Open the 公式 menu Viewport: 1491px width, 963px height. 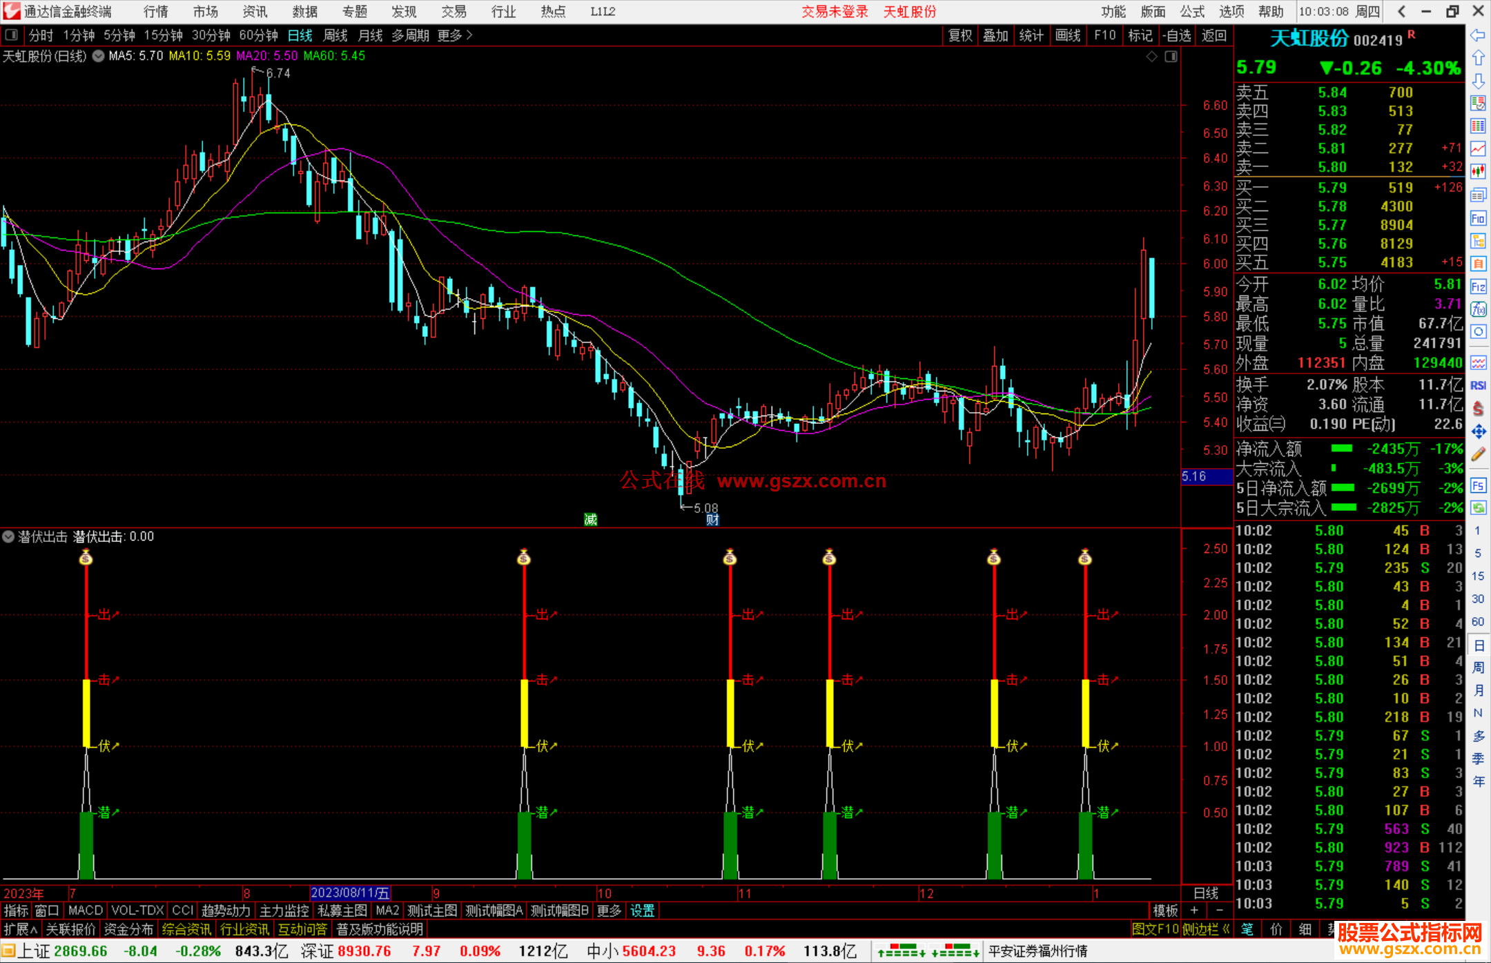coord(1192,12)
